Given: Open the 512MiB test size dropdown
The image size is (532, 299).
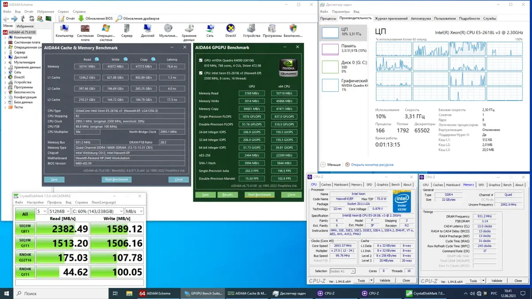Looking at the screenshot, I should coord(60,211).
